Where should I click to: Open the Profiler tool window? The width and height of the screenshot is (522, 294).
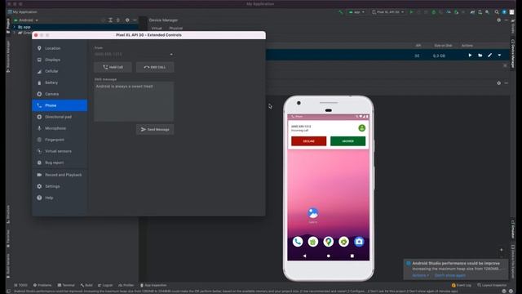pos(126,285)
